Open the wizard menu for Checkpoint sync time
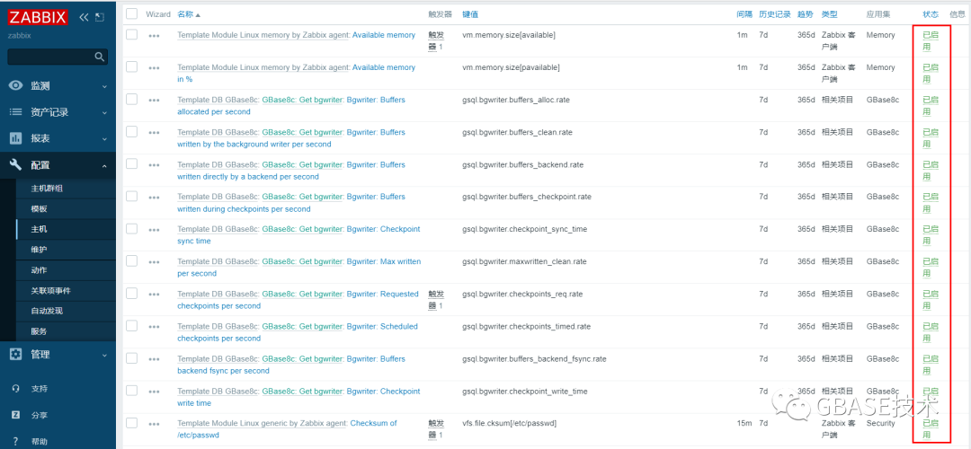The width and height of the screenshot is (971, 449). coord(155,230)
